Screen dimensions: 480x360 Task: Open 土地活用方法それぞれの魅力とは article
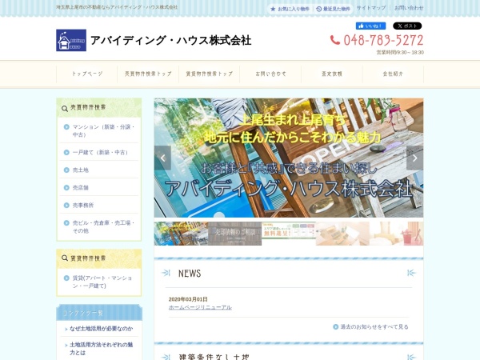pos(101,348)
